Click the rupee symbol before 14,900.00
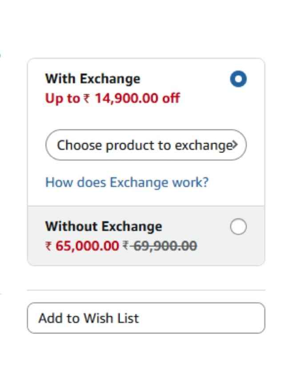This screenshot has width=300, height=378. click(87, 98)
